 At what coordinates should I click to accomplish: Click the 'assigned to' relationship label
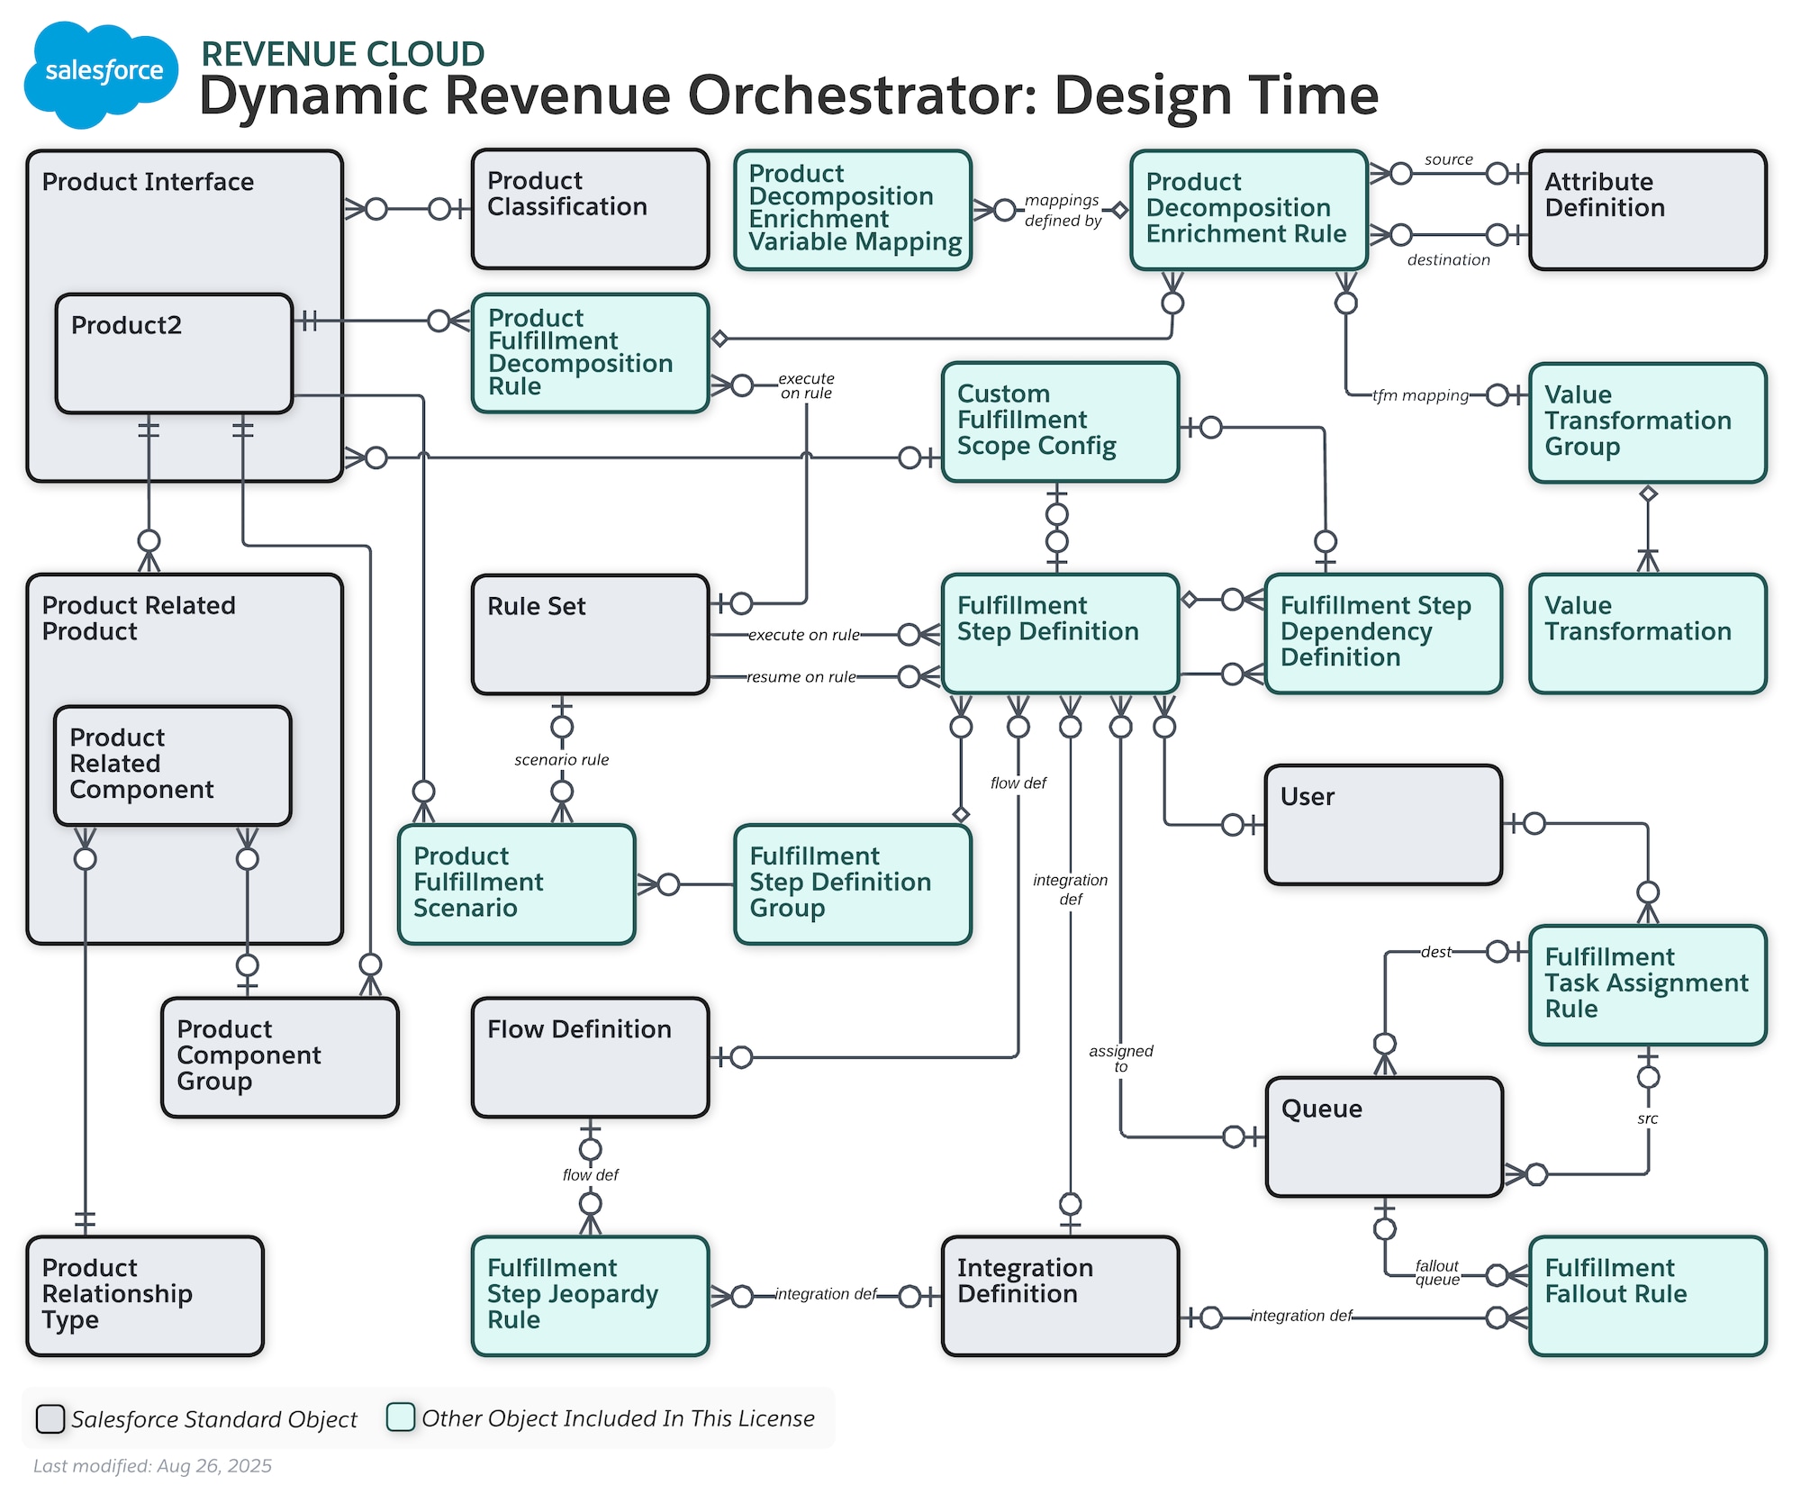(1121, 1058)
